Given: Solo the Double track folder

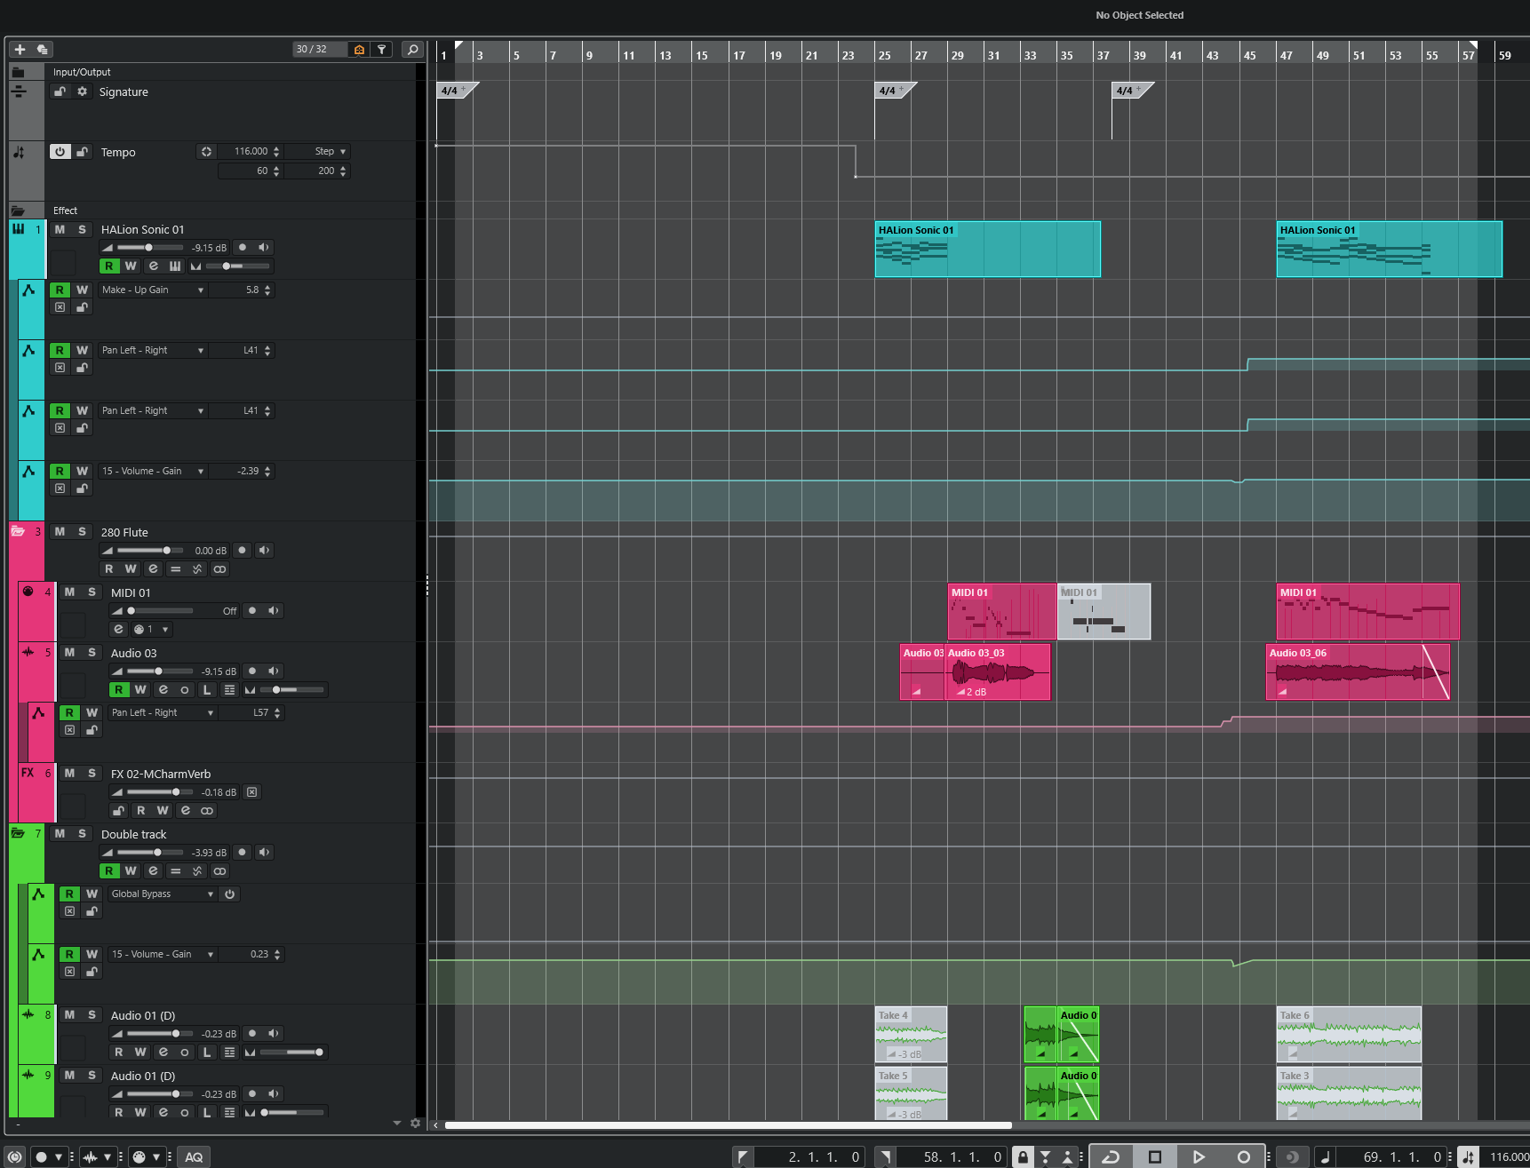Looking at the screenshot, I should click(x=82, y=833).
